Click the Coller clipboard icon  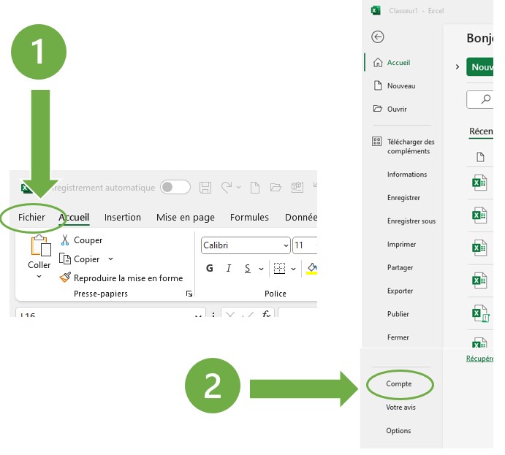tap(39, 247)
